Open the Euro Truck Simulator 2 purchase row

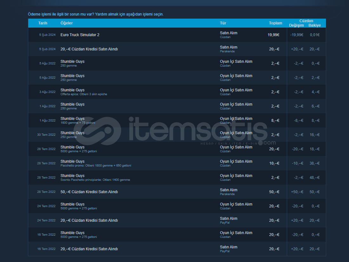tap(177, 35)
